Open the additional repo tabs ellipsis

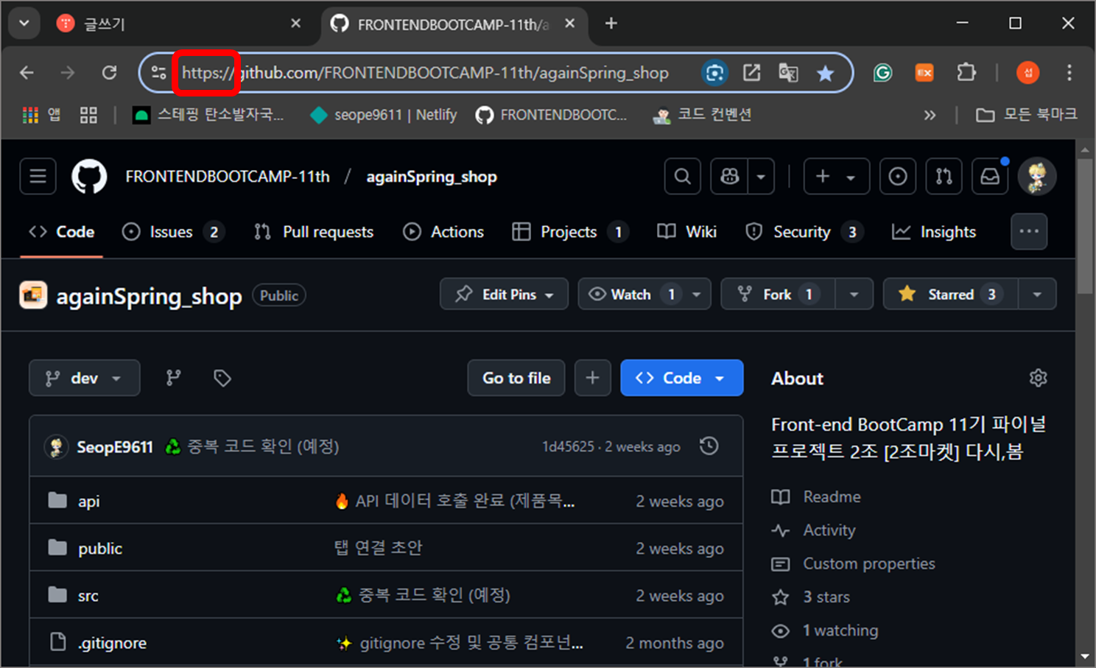pos(1029,231)
